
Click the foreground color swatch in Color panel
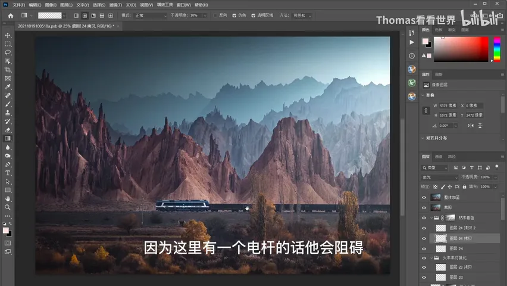425,42
